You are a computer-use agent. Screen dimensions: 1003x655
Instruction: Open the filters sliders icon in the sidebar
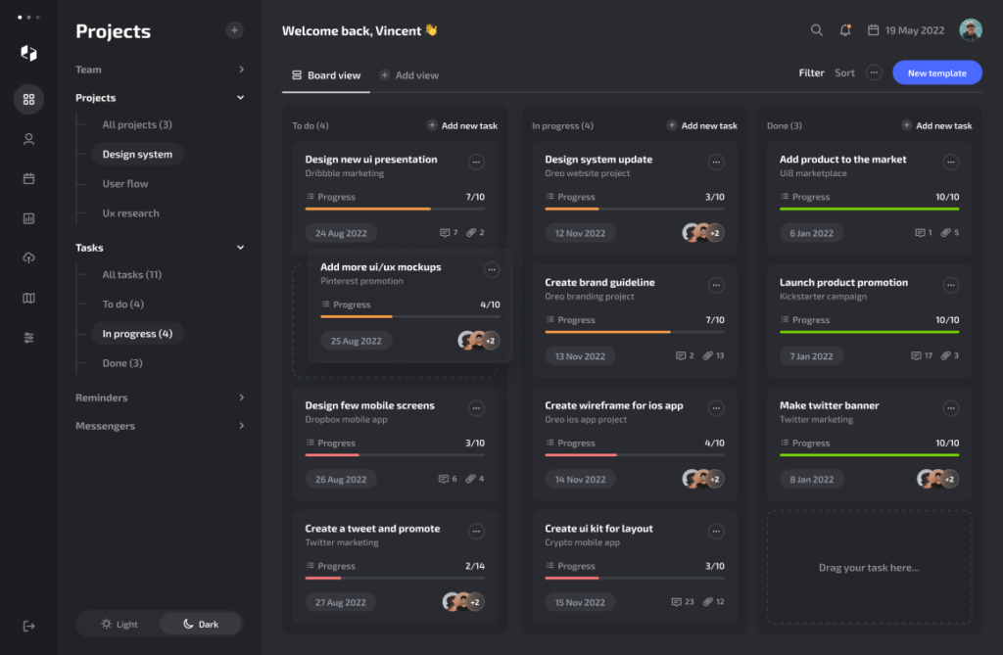pyautogui.click(x=28, y=336)
